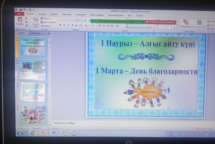Select slide 2 thumbnail in the panel

[x=32, y=70]
